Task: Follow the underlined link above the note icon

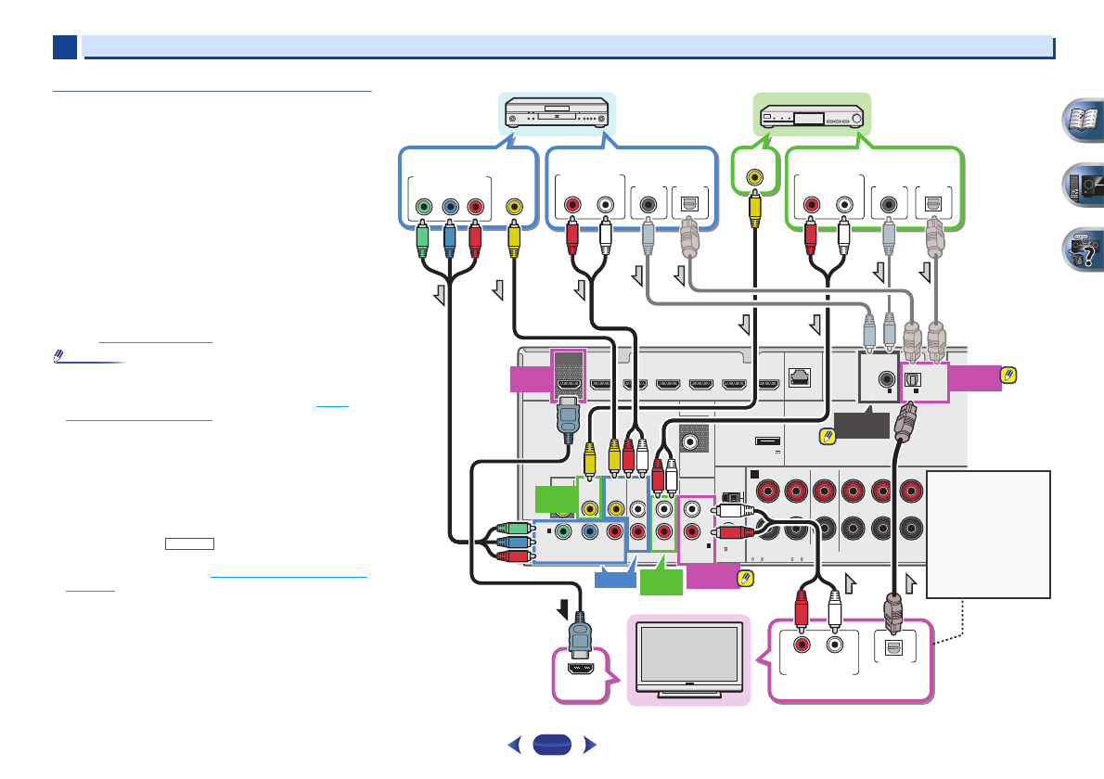Action: (158, 341)
